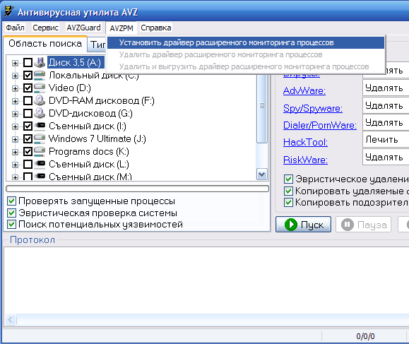Screen dimensions: 409x344
Task: Click the Съемный диск (L:) removable drive icon
Action: pos(40,164)
